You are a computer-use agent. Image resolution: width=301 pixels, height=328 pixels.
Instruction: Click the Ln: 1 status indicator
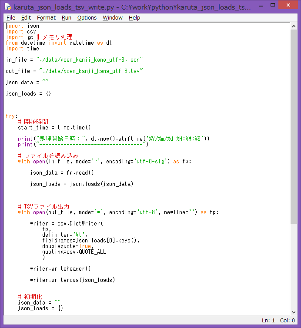tap(268, 321)
